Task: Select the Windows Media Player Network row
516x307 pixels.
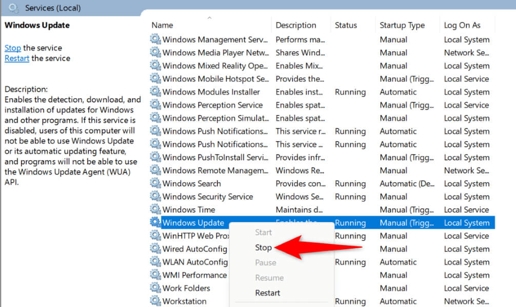Action: point(215,53)
